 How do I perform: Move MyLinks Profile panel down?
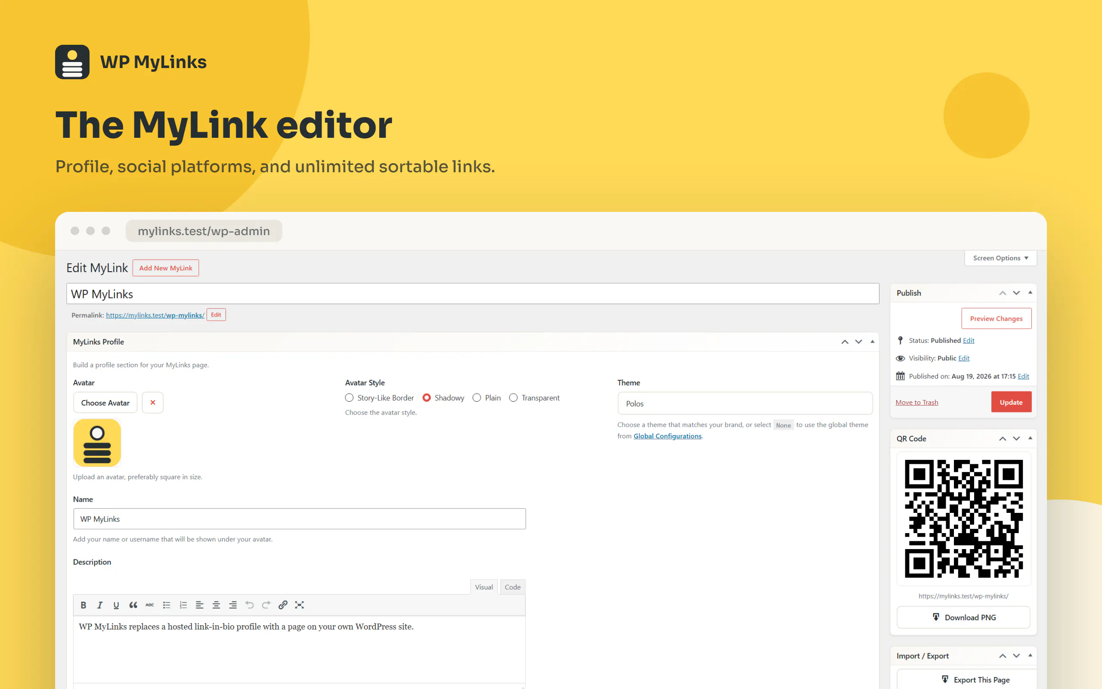click(x=858, y=342)
